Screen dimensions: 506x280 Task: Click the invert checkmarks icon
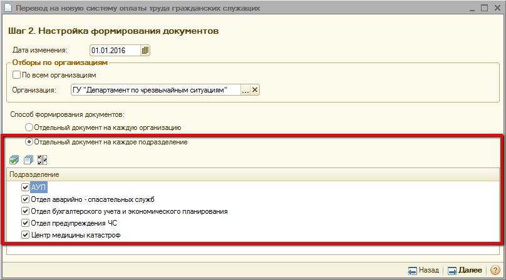click(41, 160)
